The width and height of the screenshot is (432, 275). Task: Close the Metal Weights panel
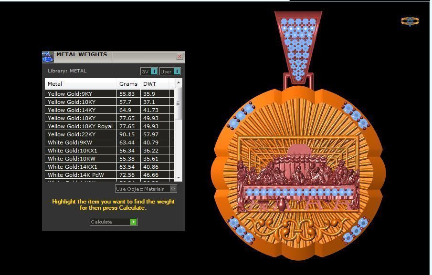179,56
